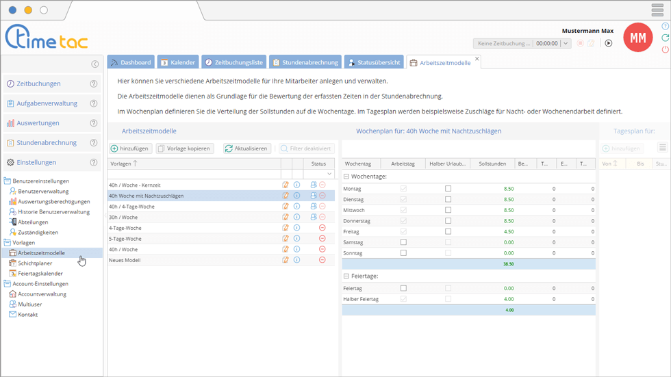Enable Arbeitstag checkbox for Samstag
Screen dimensions: 671x377
[403, 242]
